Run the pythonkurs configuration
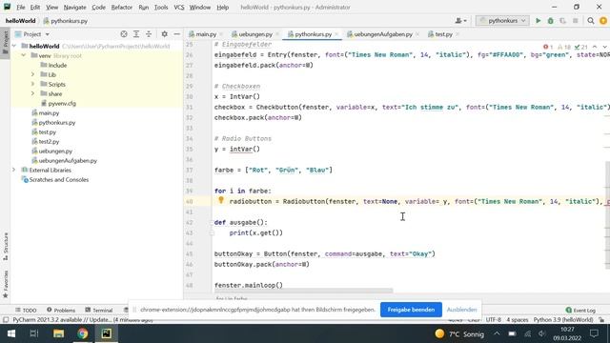 coord(538,21)
